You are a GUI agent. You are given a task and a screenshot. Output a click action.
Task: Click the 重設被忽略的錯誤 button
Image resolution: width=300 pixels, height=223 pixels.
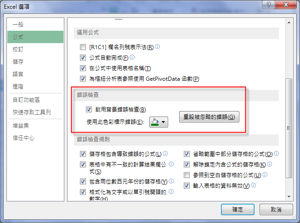click(209, 117)
